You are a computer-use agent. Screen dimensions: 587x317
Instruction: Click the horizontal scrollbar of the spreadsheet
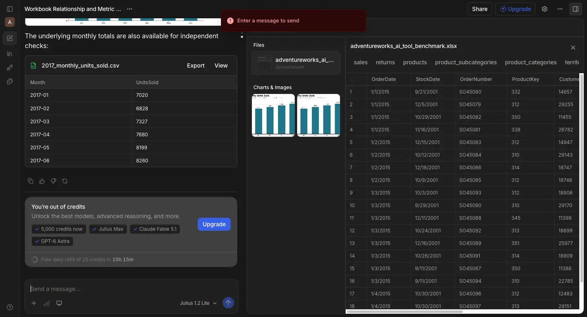coord(404,312)
